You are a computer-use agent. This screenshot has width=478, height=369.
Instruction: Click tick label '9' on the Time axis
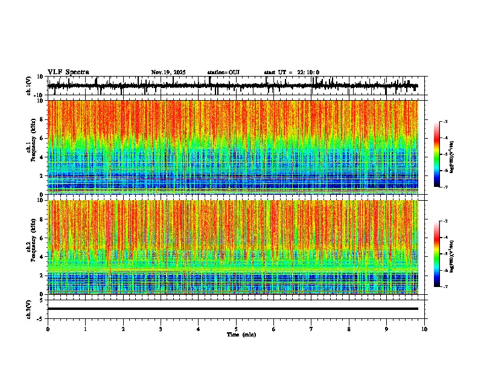(386, 329)
